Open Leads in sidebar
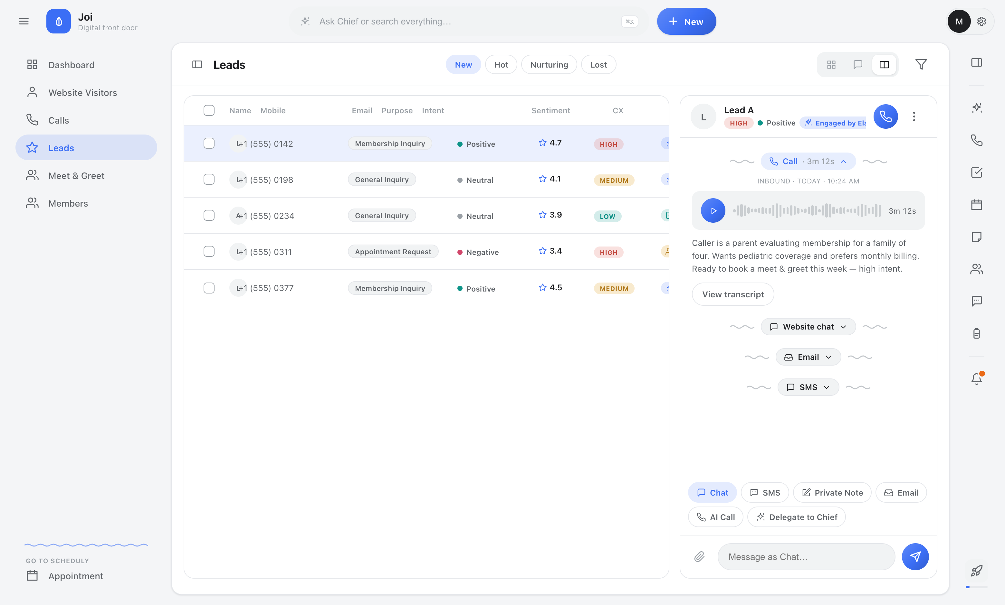1005x605 pixels. pyautogui.click(x=86, y=147)
